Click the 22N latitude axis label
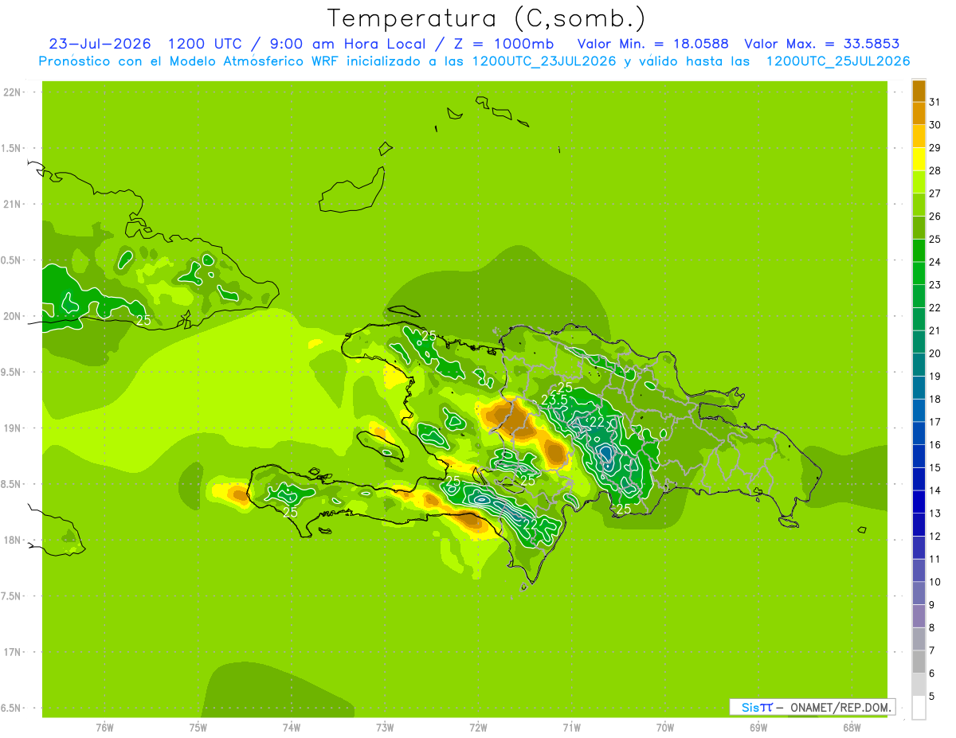956x738 pixels. coord(11,92)
